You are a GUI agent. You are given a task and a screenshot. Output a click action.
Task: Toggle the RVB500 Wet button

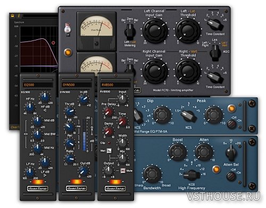click(x=109, y=151)
